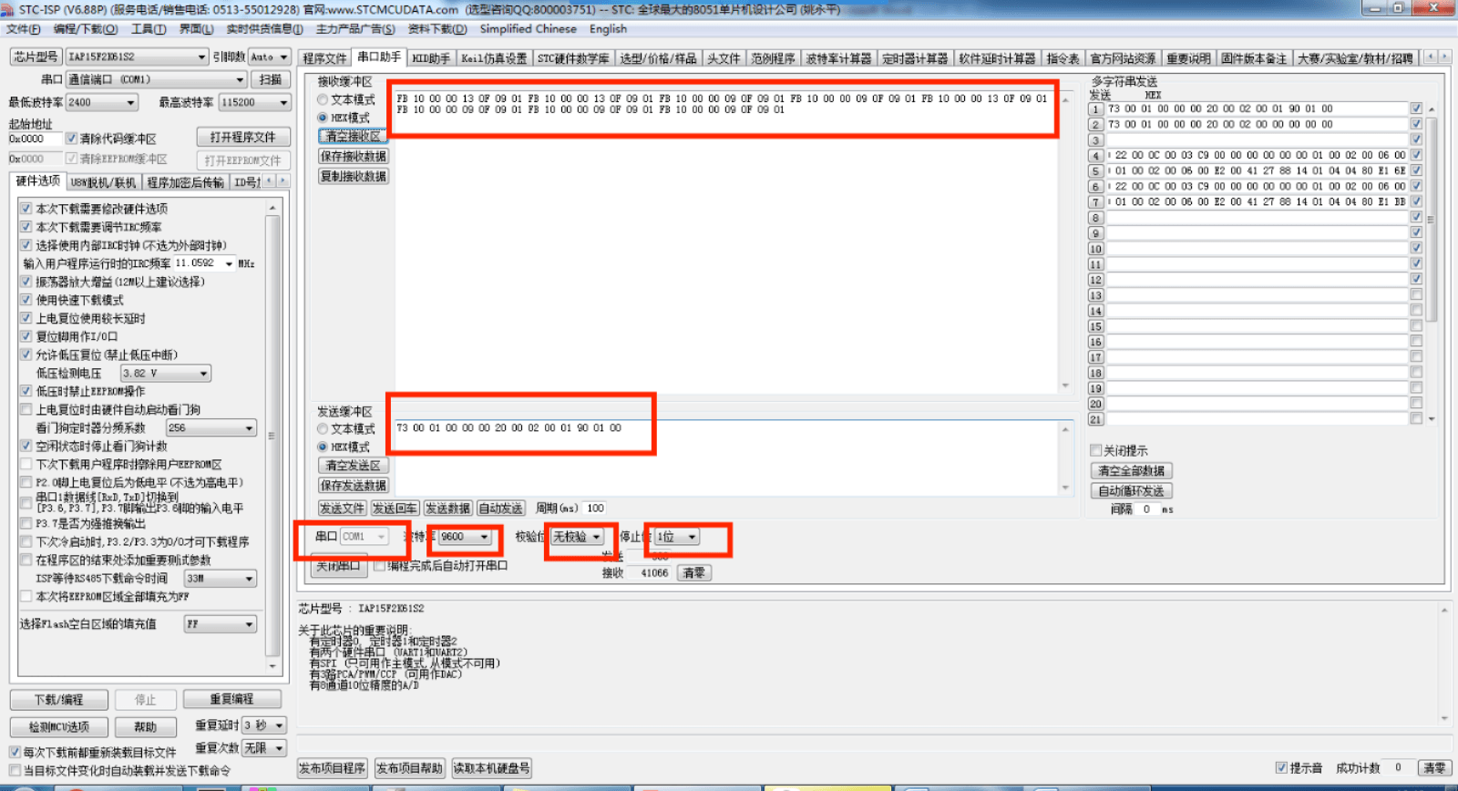Click multi-string send row button 4
This screenshot has height=791, width=1458.
pyautogui.click(x=1096, y=155)
